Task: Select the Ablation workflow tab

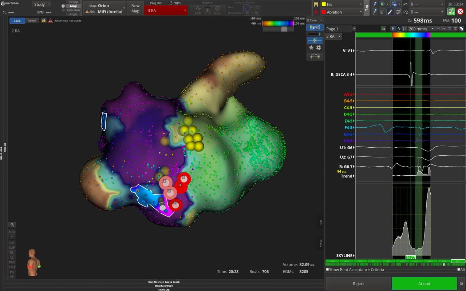Action: [73, 10]
